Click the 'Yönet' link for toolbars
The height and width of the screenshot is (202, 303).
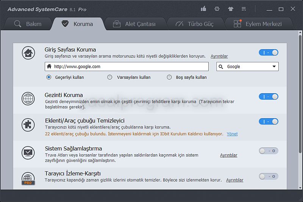point(232,134)
